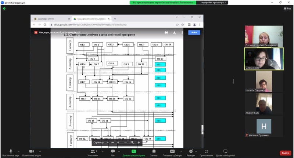Viewport: 294px width, 158px height.
Task: Toggle Показать субтитры captions
Action: pos(172,152)
